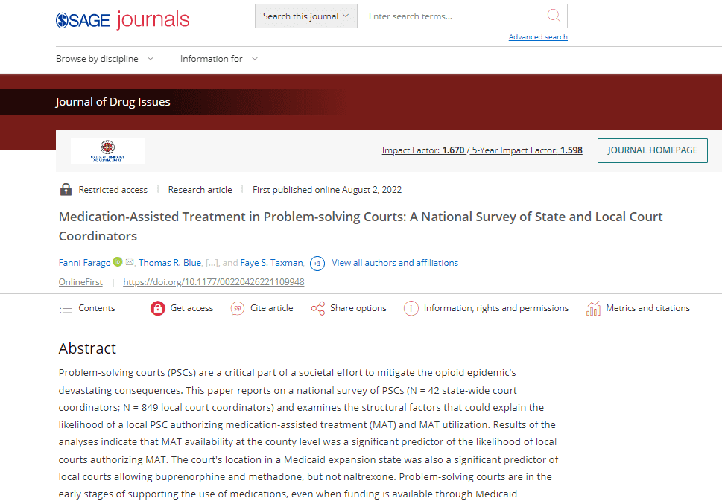Click View all authors and affiliations
This screenshot has width=722, height=504.
coord(395,262)
